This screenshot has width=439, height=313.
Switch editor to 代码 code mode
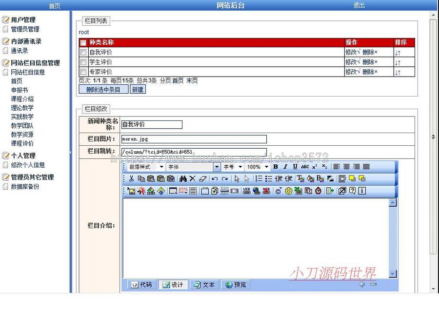(142, 284)
